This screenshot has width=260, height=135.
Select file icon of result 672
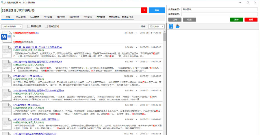(x=7, y=109)
